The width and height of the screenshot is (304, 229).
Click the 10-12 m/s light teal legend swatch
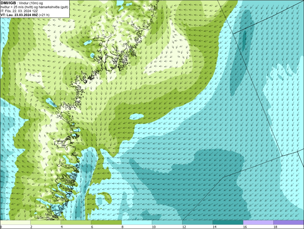pos(167,222)
